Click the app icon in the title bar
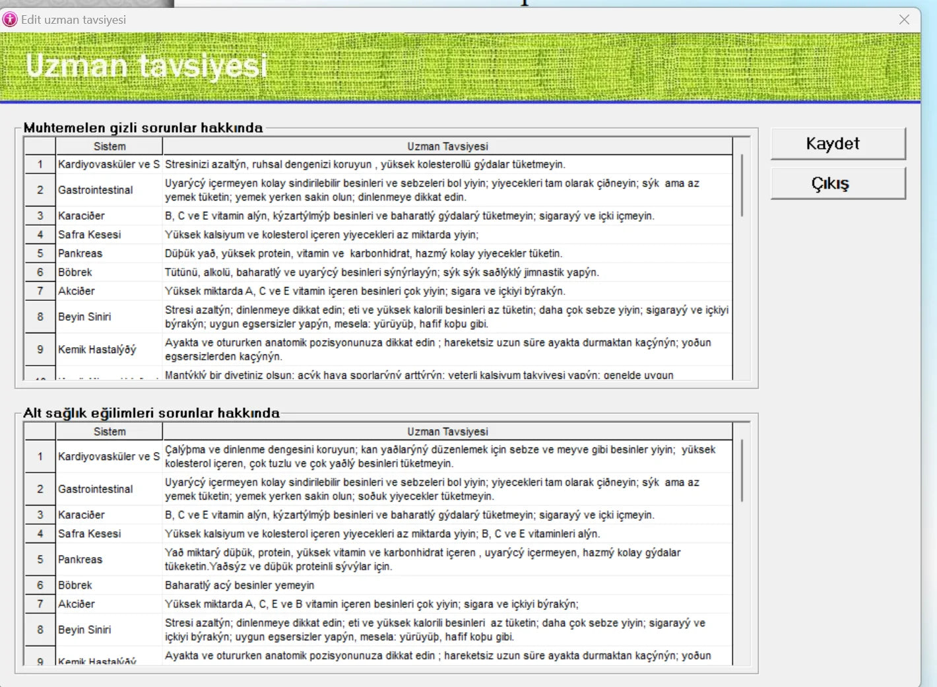This screenshot has width=937, height=687. [10, 19]
